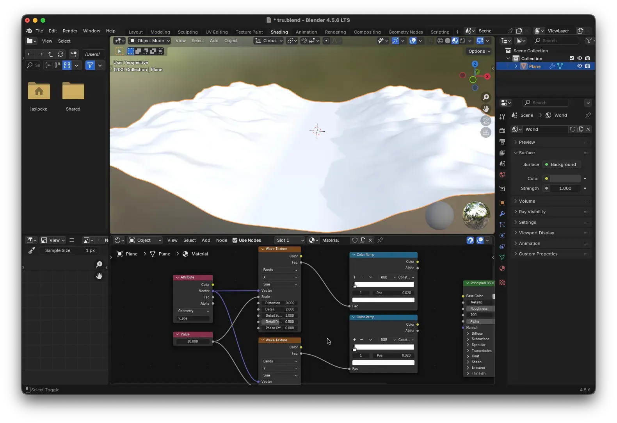The image size is (617, 423).
Task: Open the Global transform orientation dropdown
Action: 269,41
